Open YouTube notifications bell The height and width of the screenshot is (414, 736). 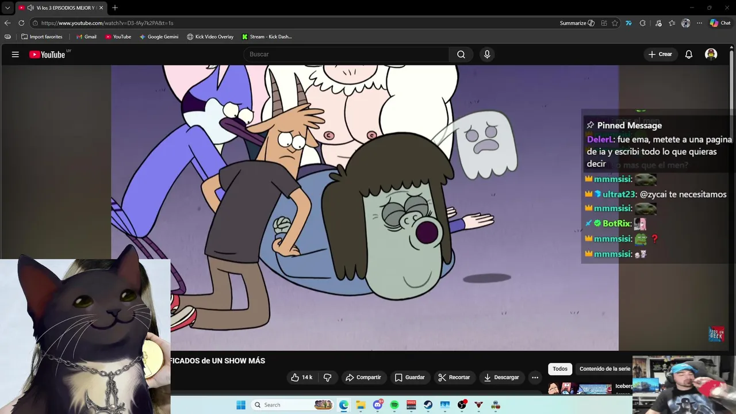click(x=688, y=54)
